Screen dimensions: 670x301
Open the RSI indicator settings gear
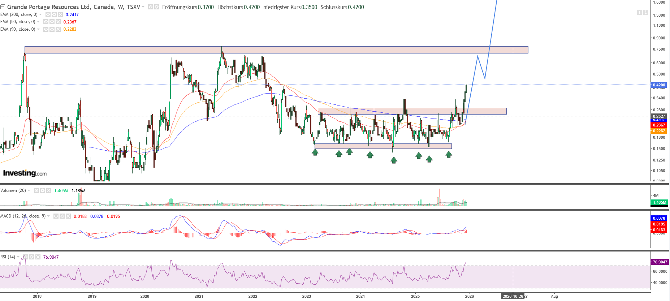[x=32, y=257]
